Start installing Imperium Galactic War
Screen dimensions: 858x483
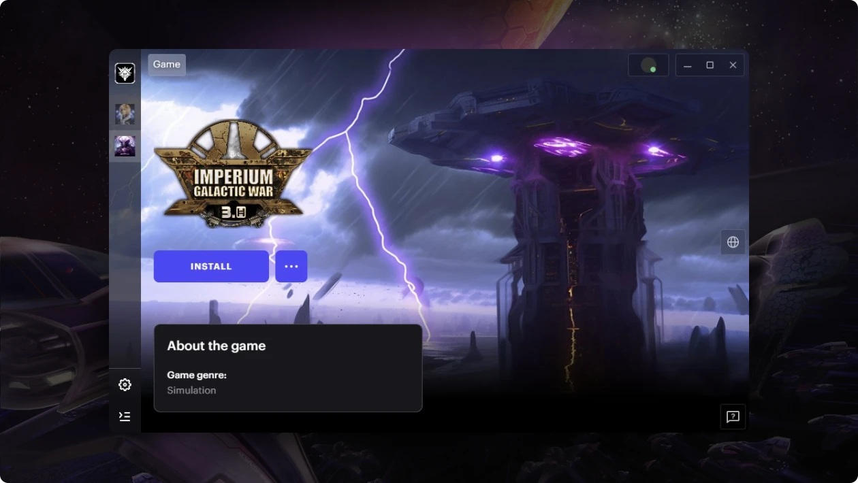point(211,266)
